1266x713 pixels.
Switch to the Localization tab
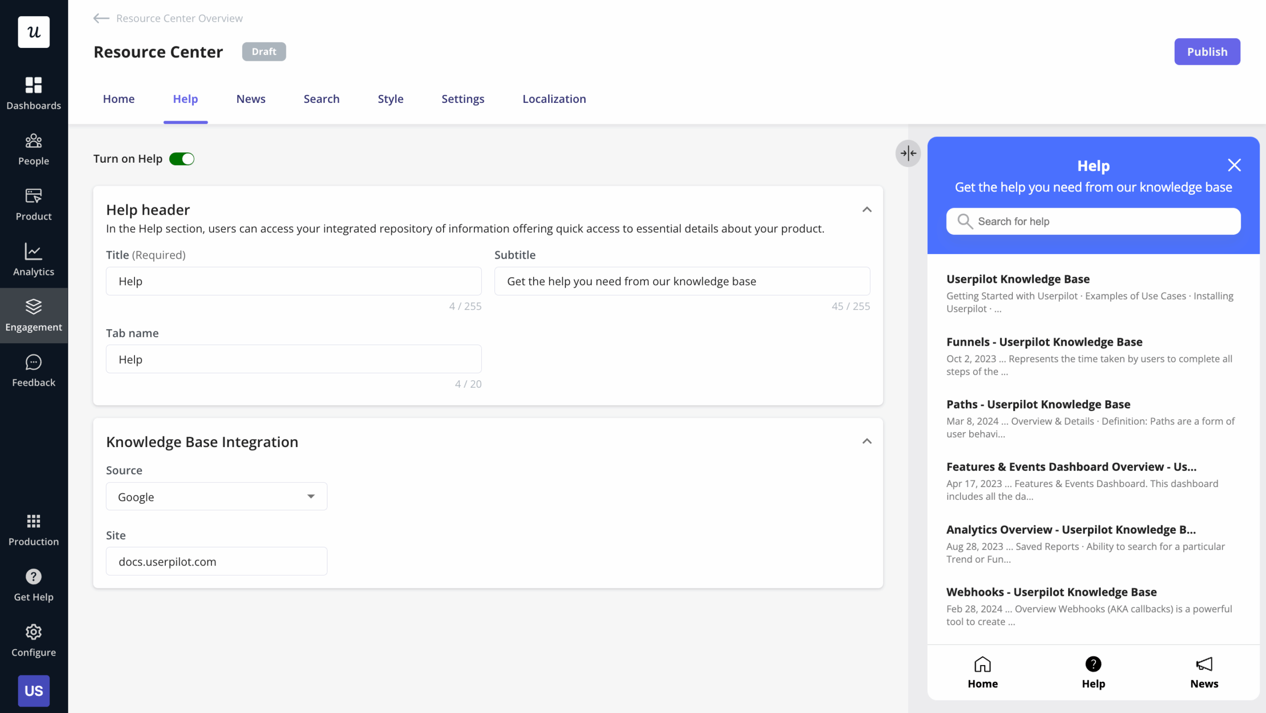554,99
